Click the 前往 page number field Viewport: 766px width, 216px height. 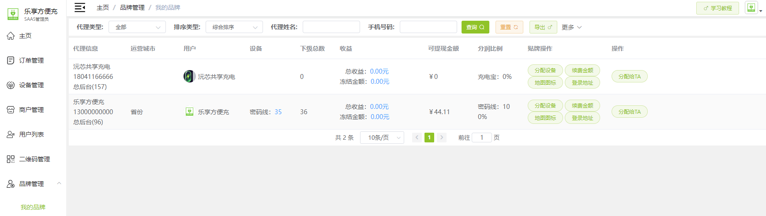[x=482, y=138]
